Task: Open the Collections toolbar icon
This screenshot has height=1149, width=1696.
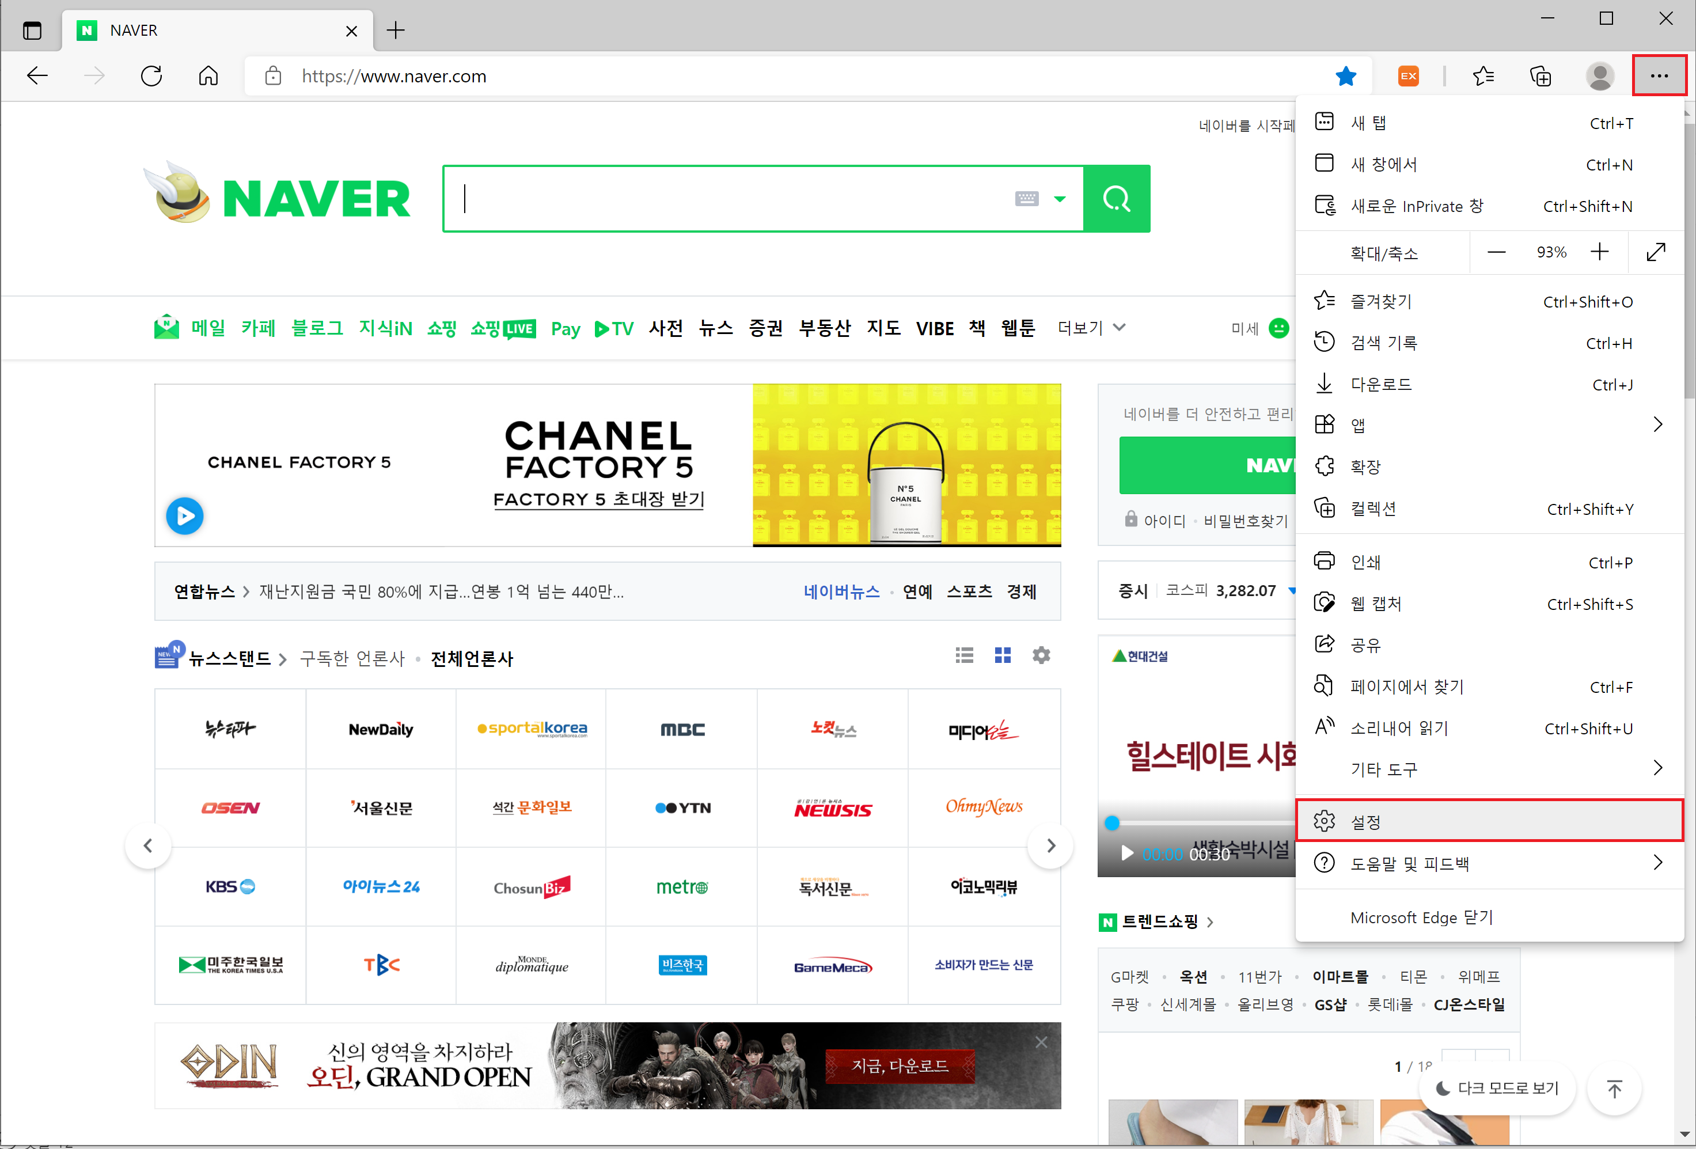Action: [x=1540, y=76]
